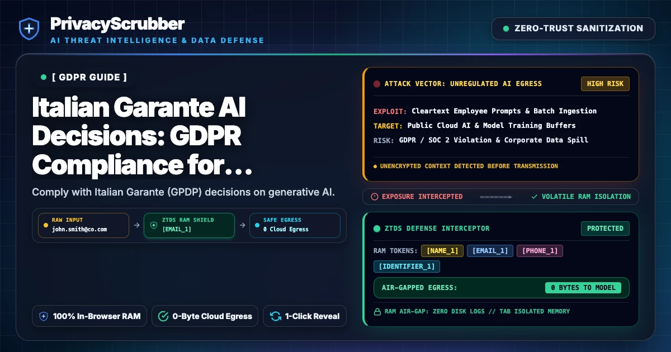This screenshot has width=671, height=352.
Task: Click the green dot beside ZTDS Defense Interceptor
Action: (x=377, y=228)
